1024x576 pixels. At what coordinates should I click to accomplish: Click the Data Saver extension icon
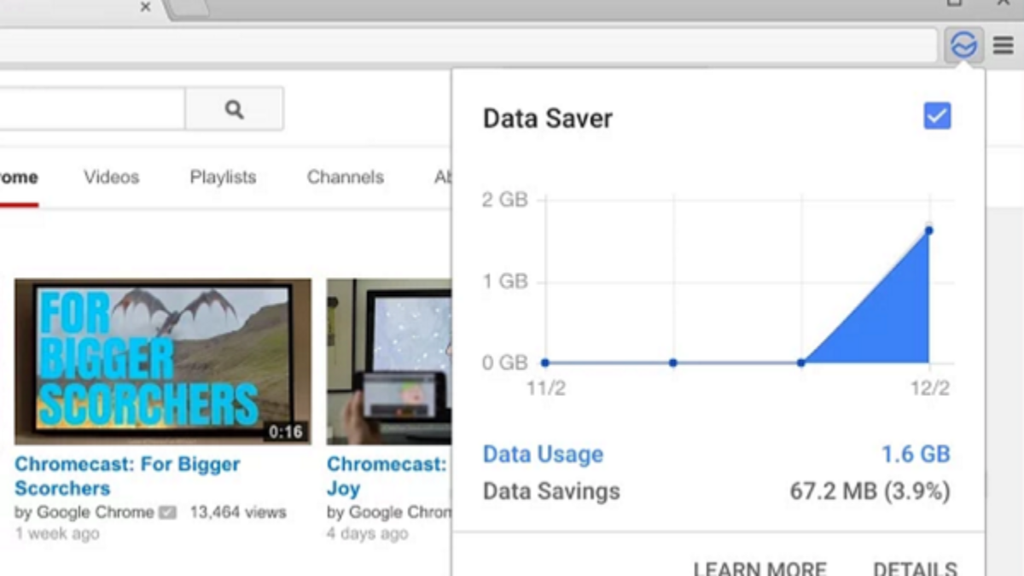click(x=963, y=44)
